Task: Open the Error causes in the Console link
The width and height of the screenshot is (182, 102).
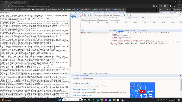Action: pos(81,83)
